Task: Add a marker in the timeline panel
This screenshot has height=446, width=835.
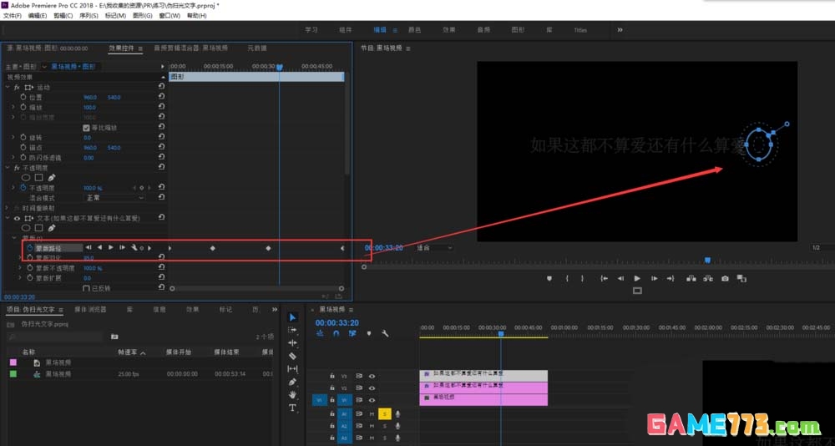Action: 368,333
